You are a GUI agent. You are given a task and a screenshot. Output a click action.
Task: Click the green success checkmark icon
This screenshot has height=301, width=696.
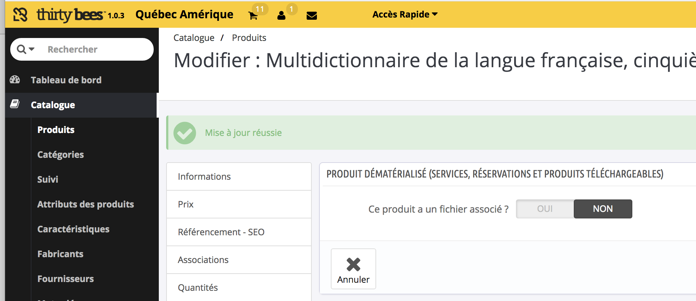click(x=185, y=133)
